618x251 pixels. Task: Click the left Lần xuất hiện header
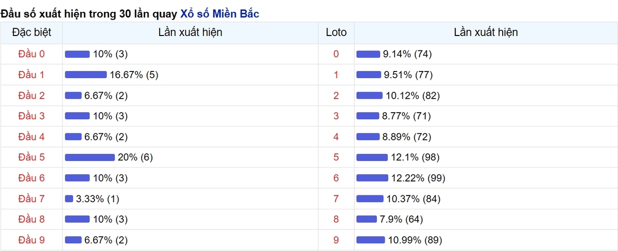coord(191,33)
